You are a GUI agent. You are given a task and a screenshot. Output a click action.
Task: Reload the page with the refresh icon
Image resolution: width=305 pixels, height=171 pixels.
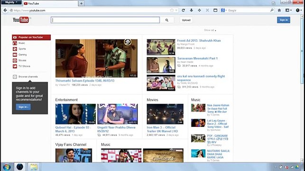pos(183,10)
